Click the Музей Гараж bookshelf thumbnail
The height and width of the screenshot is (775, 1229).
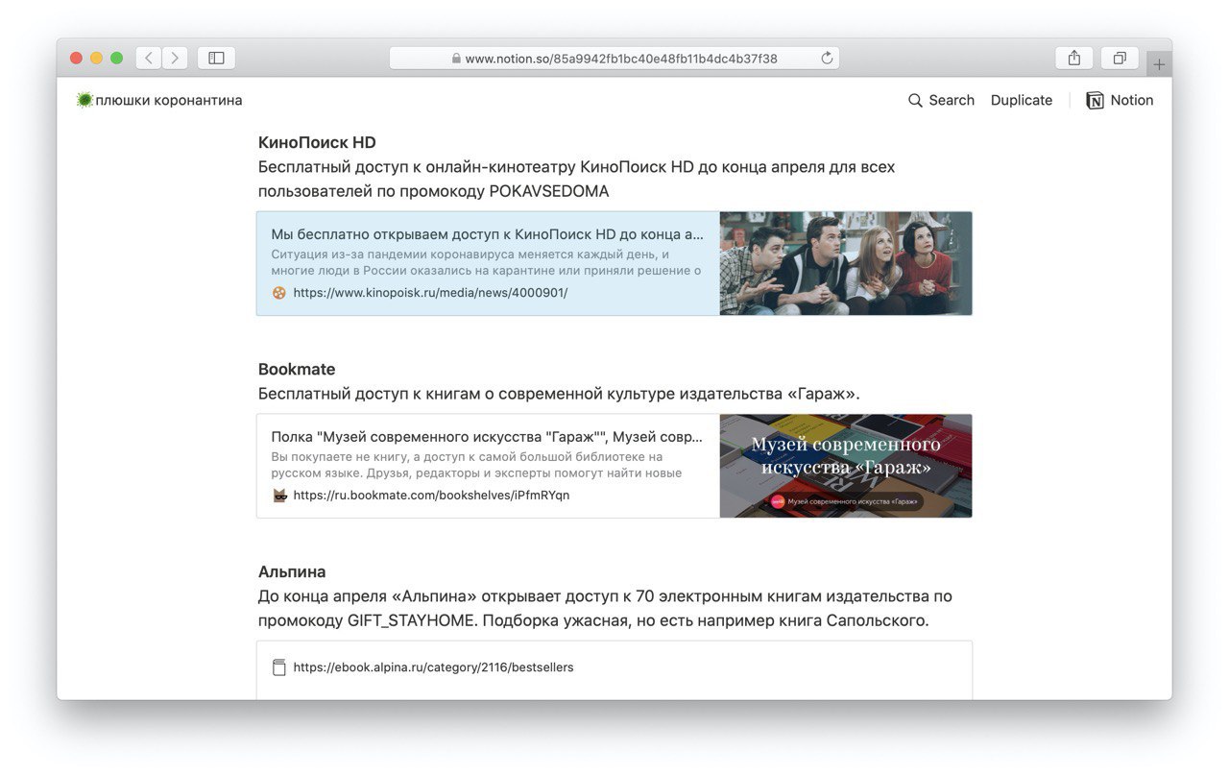846,466
